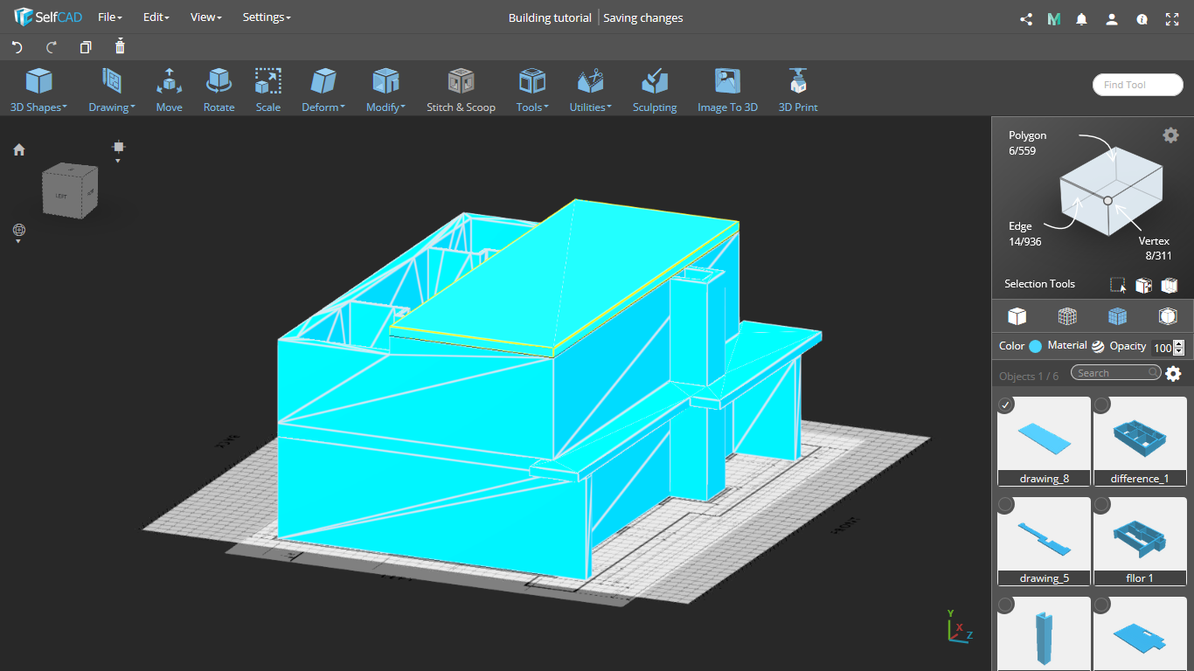Select the Sculpting tool
Viewport: 1194px width, 671px height.
655,91
